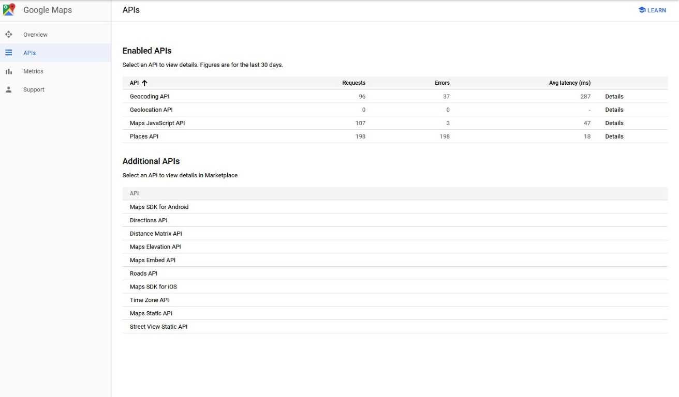Viewport: 679px width, 397px height.
Task: View Details for Places API
Action: point(614,136)
